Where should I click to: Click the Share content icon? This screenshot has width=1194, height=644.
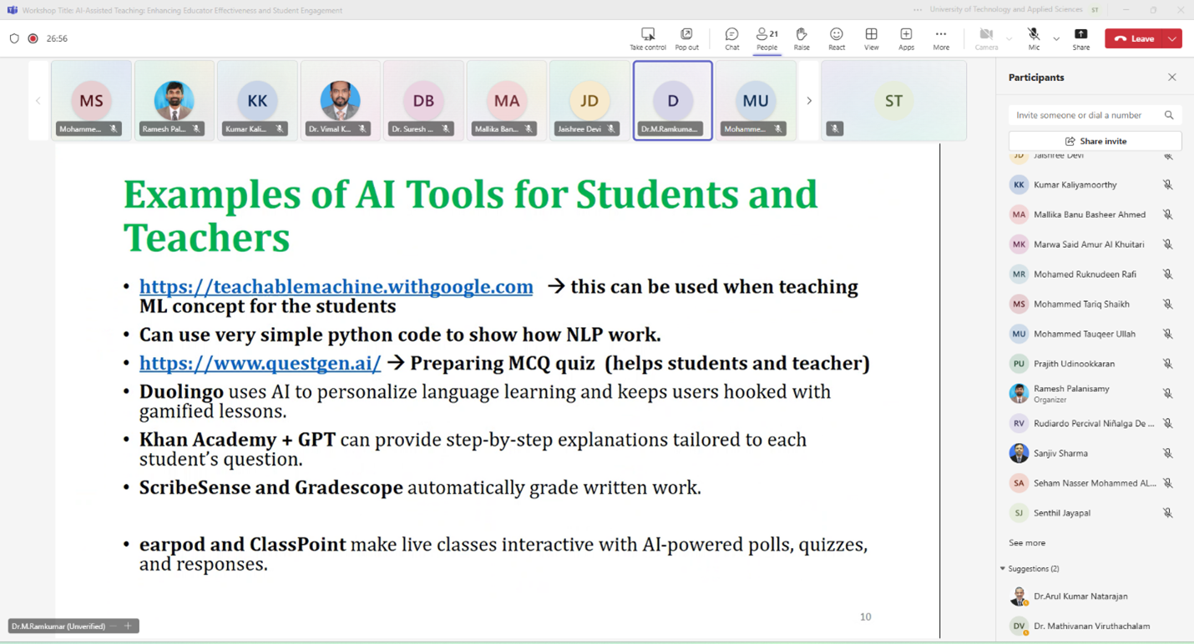point(1080,38)
